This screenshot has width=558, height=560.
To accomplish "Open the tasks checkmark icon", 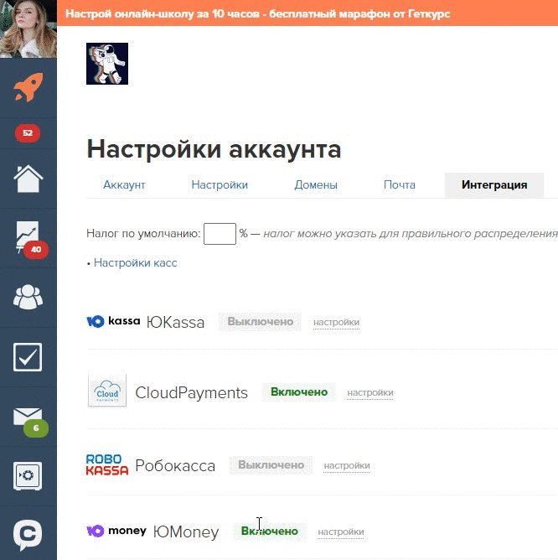I will tap(28, 357).
